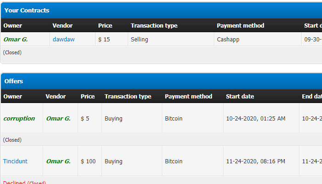Click Omar G. owner in Your Contracts
This screenshot has width=322, height=184.
[x=16, y=40]
